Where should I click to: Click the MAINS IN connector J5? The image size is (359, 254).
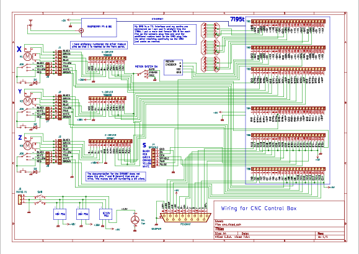[x=20, y=199]
